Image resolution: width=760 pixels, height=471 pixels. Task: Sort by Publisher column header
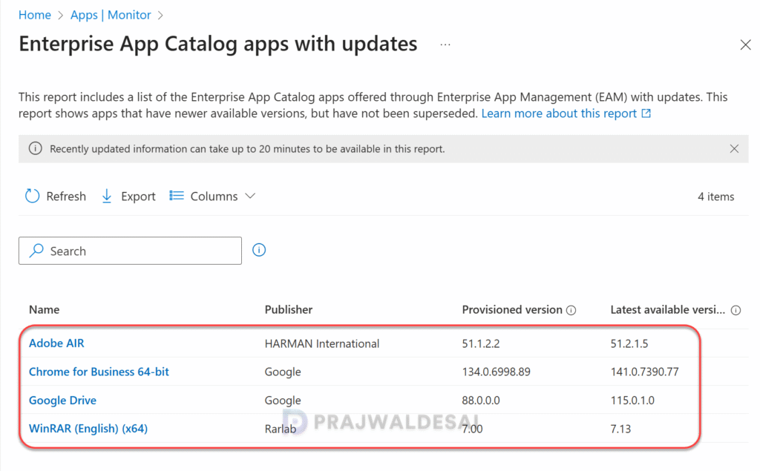pos(289,309)
